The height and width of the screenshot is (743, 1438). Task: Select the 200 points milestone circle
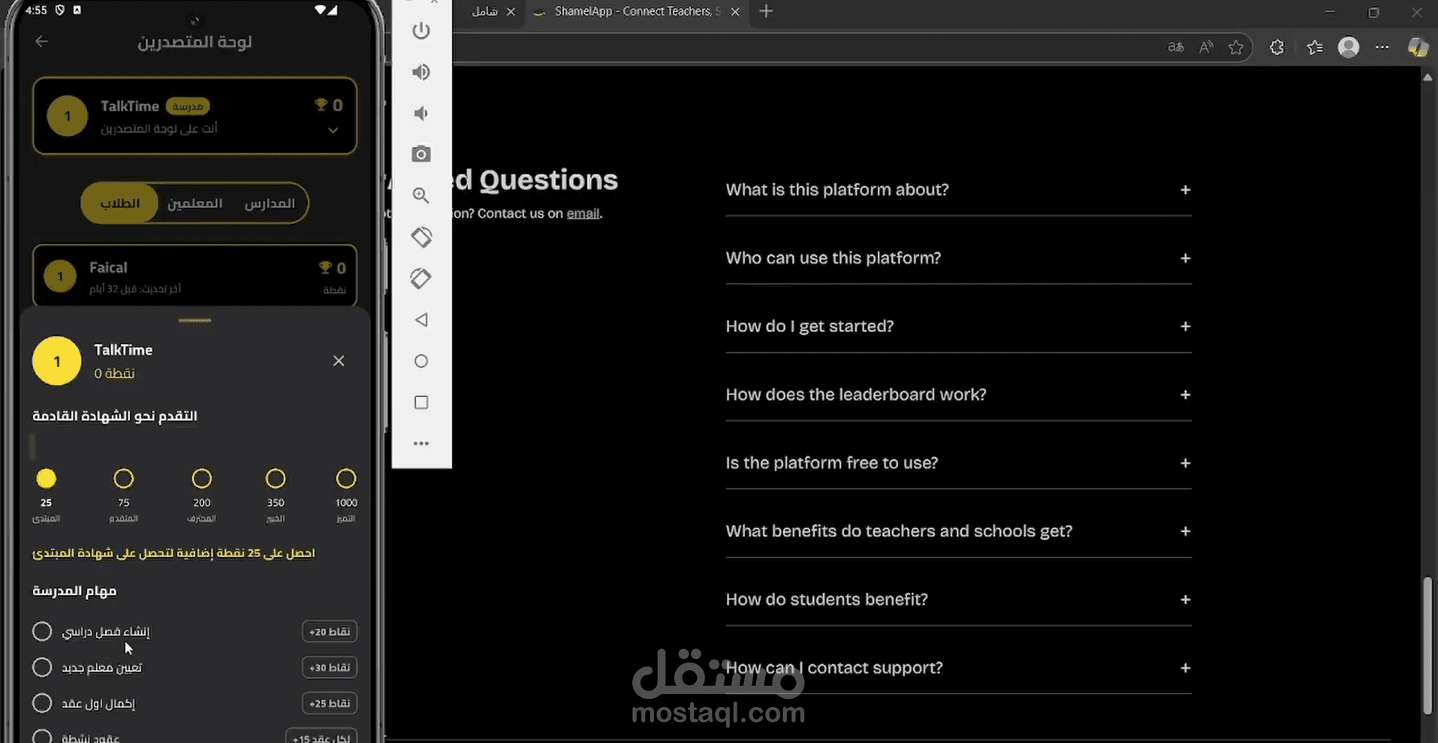[x=202, y=478]
